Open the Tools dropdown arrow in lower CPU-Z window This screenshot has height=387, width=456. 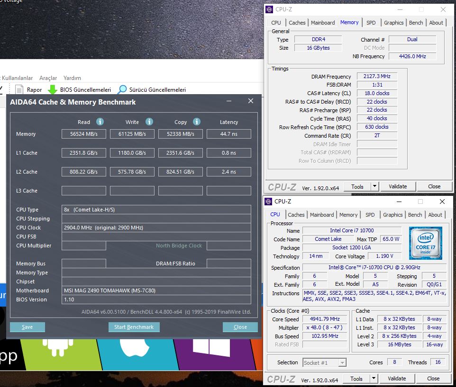(x=374, y=378)
